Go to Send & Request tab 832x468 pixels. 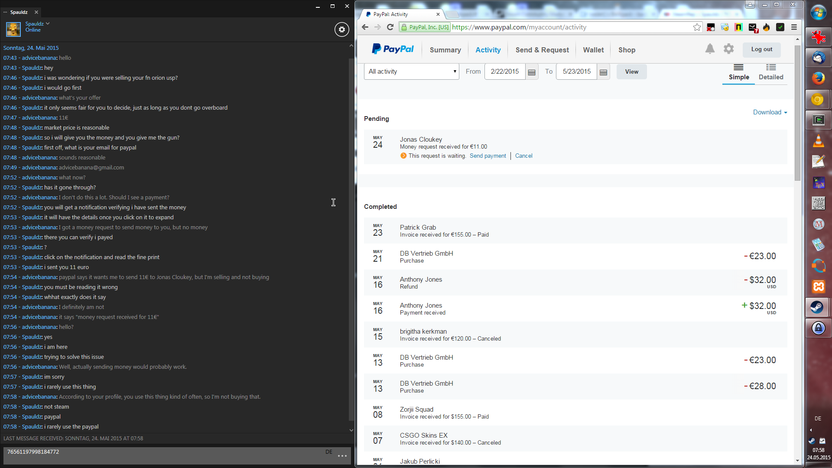[542, 50]
